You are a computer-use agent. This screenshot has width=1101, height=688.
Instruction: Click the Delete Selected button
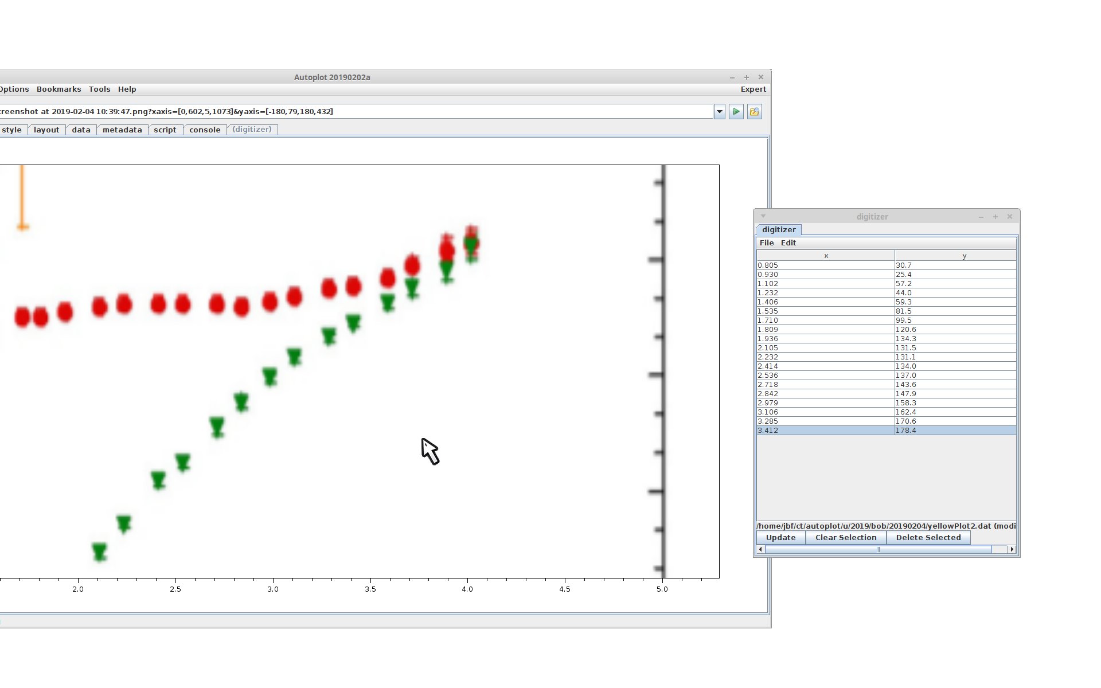point(928,538)
